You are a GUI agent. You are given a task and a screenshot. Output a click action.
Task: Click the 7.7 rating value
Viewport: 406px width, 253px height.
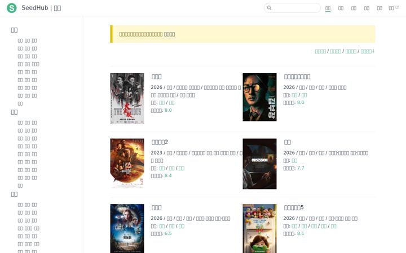[301, 168]
